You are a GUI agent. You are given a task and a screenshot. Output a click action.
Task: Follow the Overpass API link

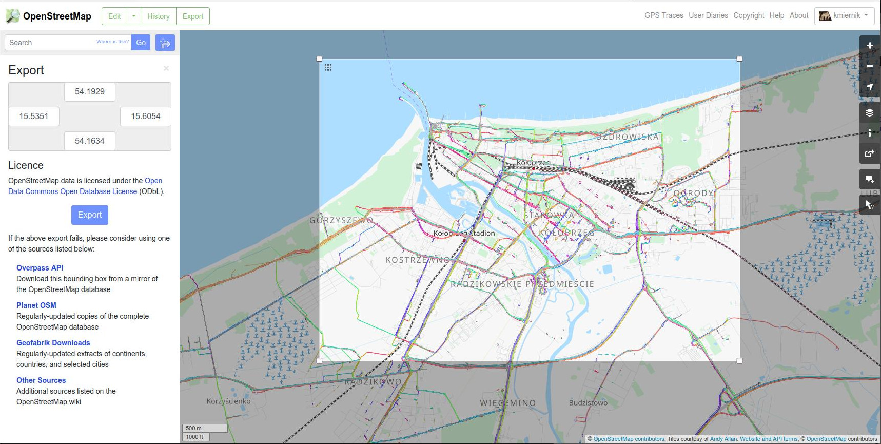(40, 268)
